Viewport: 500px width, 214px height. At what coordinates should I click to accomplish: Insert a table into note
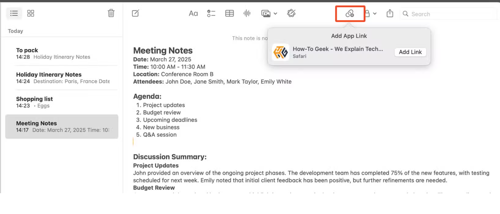click(229, 13)
